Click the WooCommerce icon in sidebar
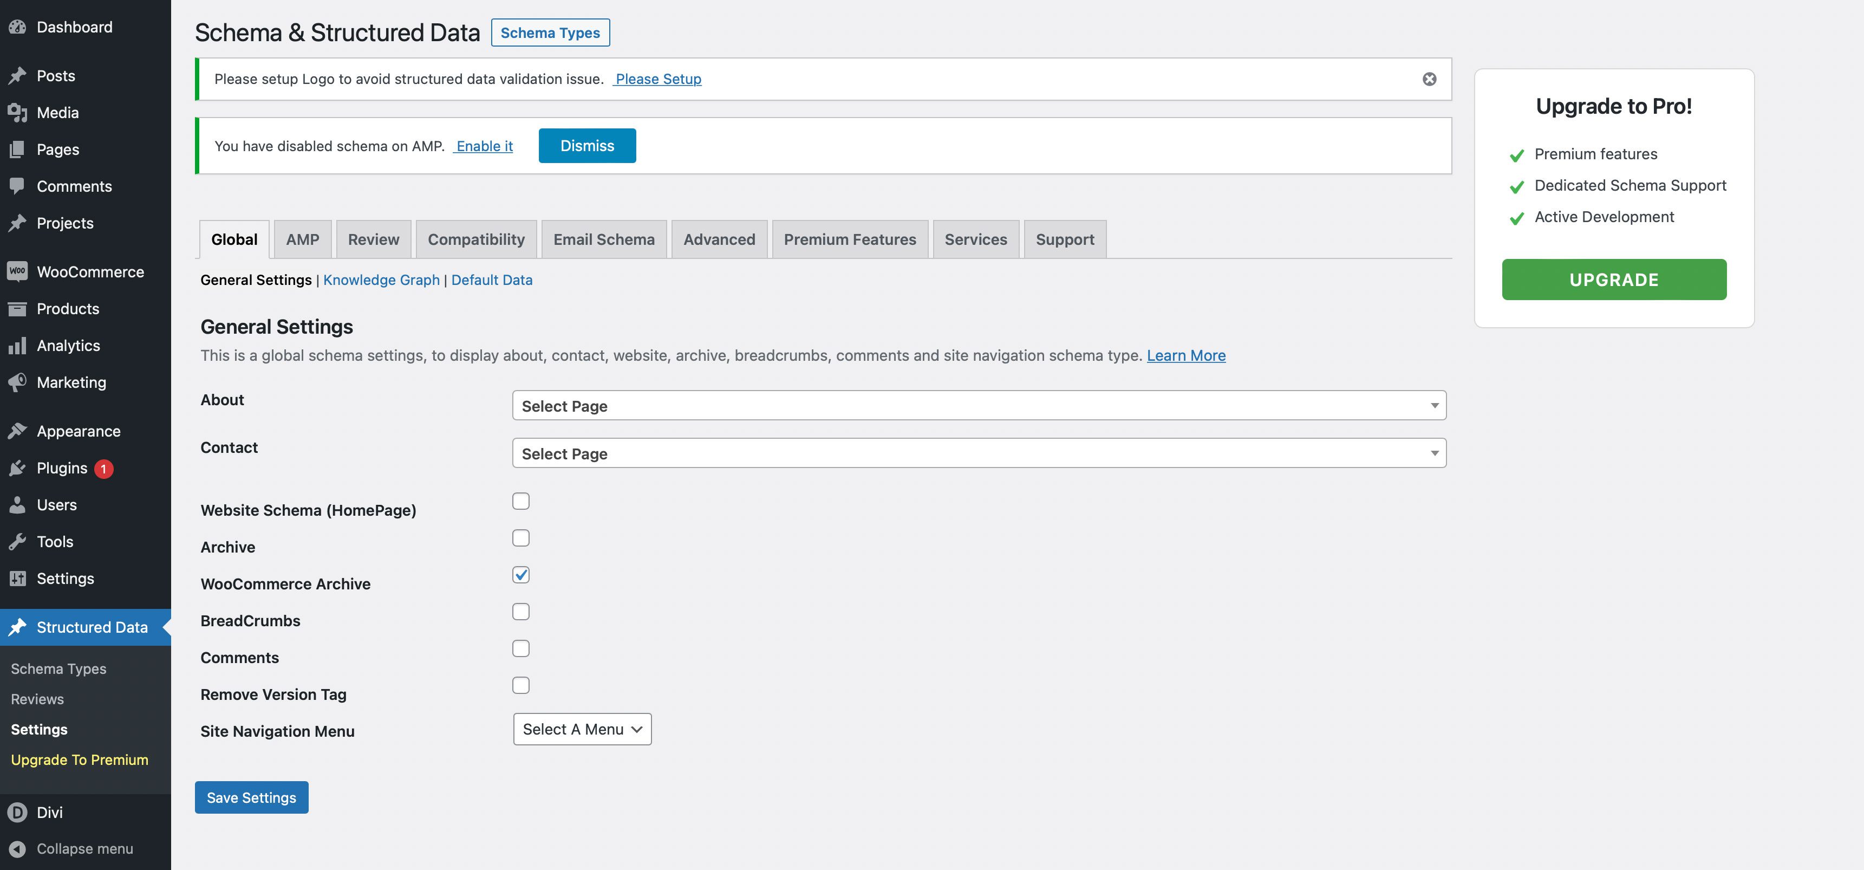Viewport: 1864px width, 870px height. click(x=17, y=271)
